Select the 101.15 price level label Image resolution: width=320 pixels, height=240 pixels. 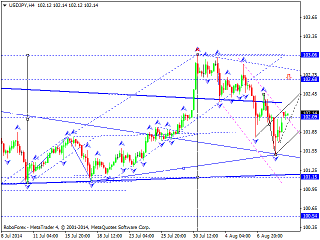pyautogui.click(x=310, y=176)
